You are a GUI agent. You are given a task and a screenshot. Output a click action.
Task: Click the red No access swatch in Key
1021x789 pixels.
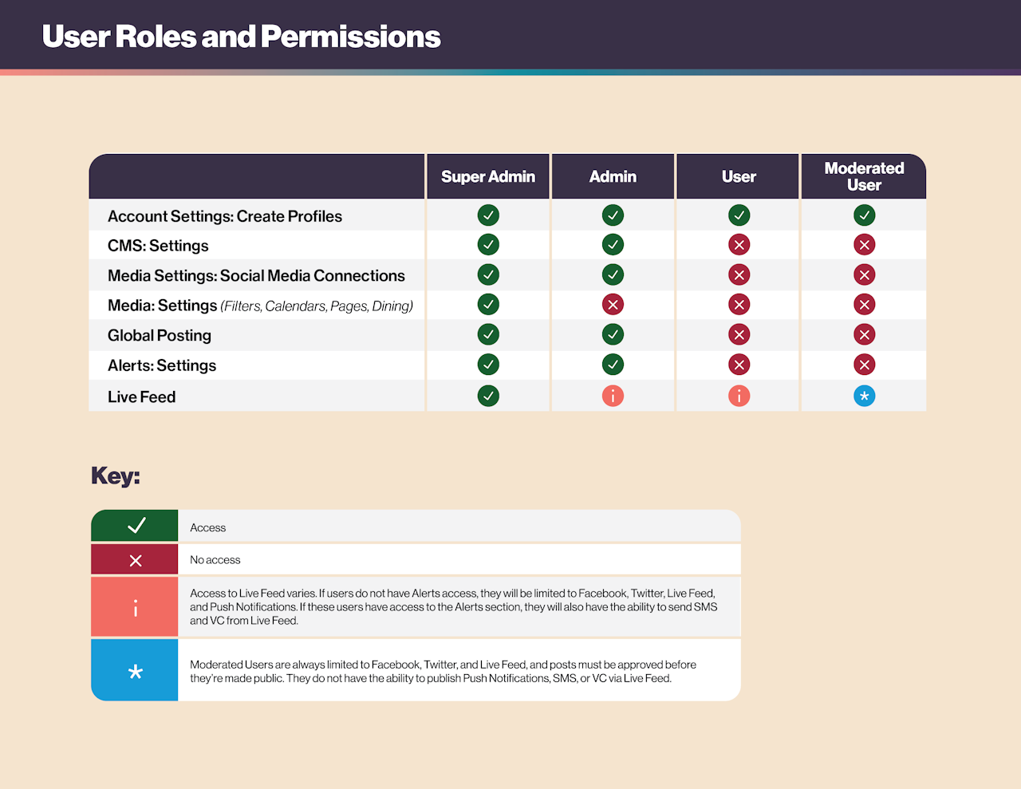point(135,560)
